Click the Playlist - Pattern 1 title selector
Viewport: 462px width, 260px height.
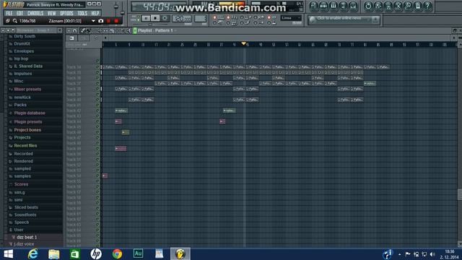click(x=155, y=30)
